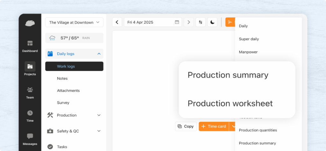The image size is (326, 151).
Task: Toggle dark mode with the moon icon
Action: point(212,22)
